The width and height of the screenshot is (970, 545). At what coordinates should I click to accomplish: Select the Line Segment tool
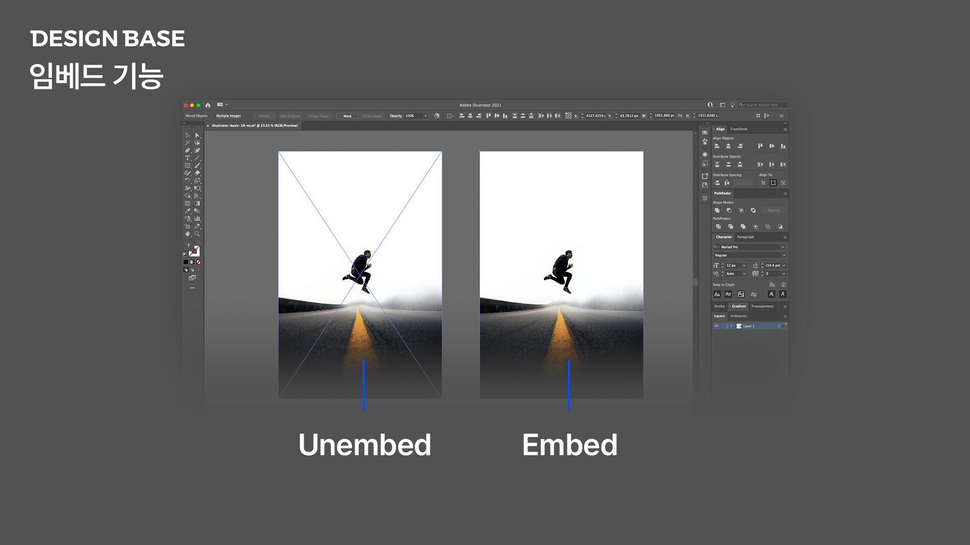point(198,158)
